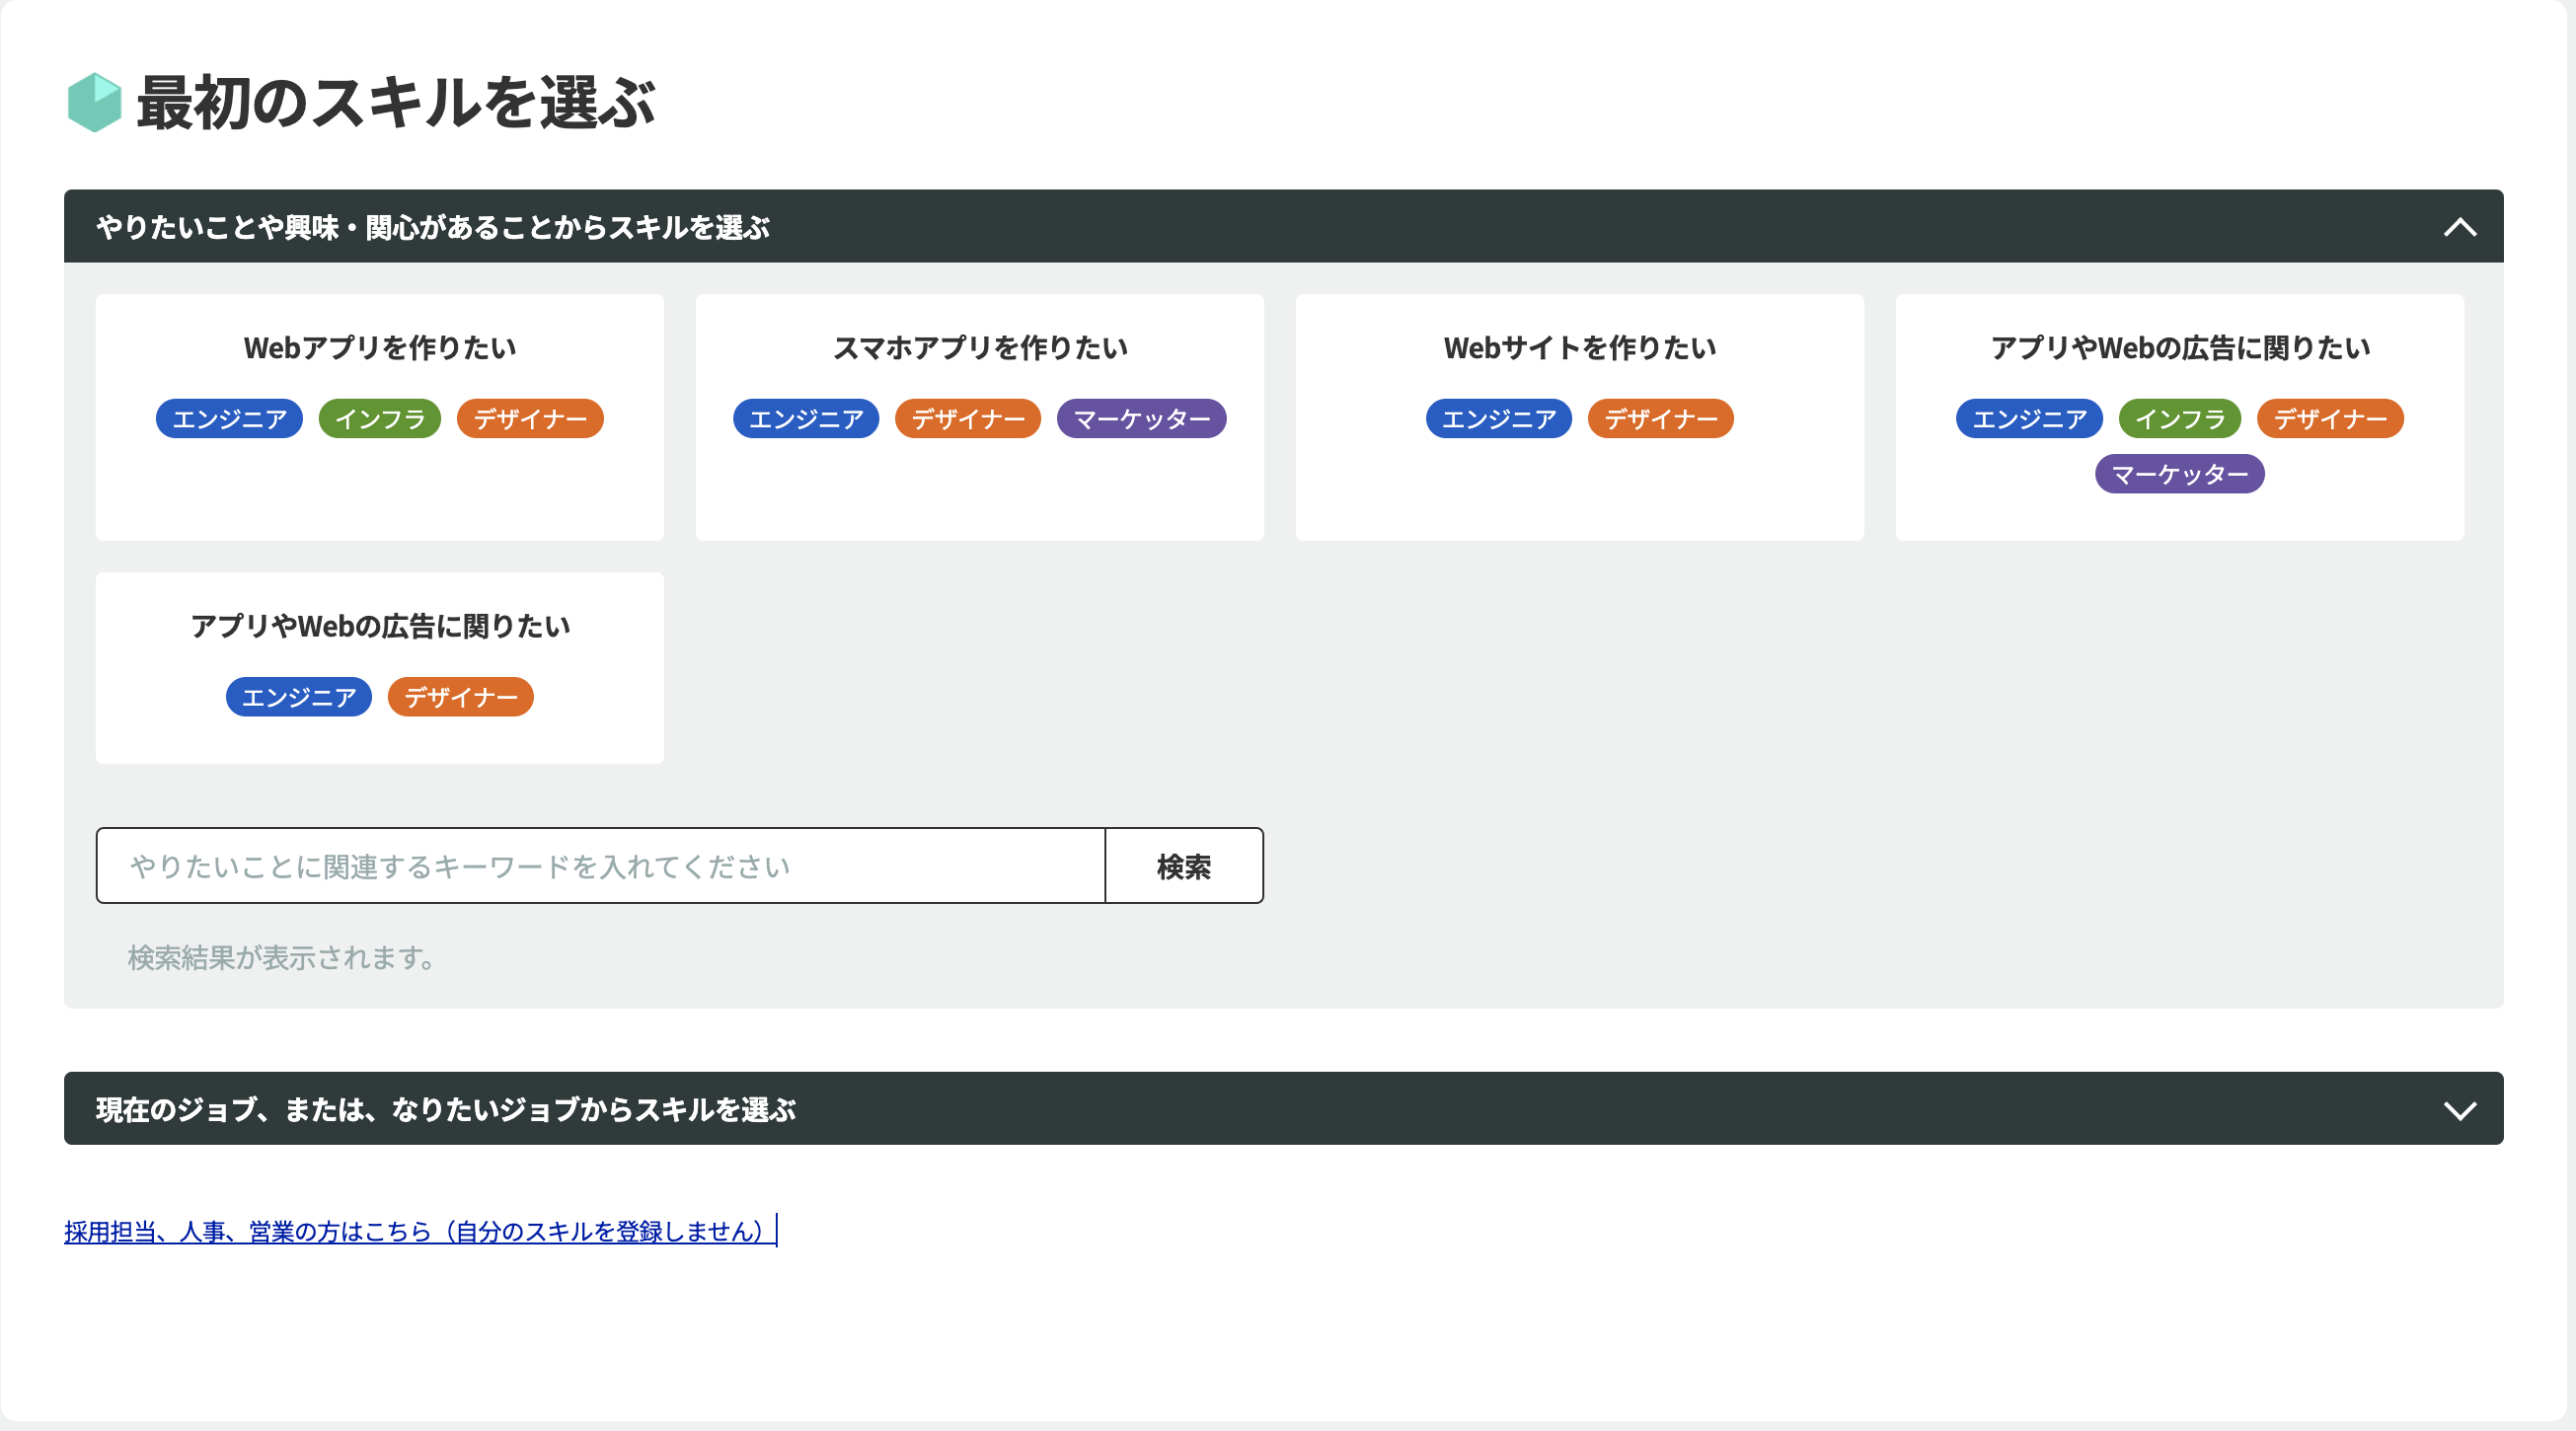Focus the keyword search input field
This screenshot has height=1431, width=2576.
coord(600,866)
